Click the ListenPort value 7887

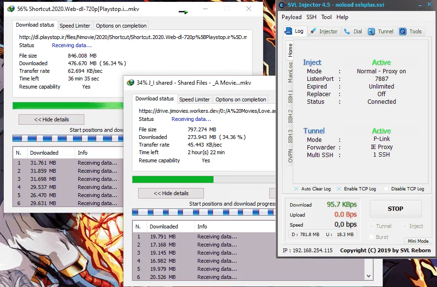[382, 79]
